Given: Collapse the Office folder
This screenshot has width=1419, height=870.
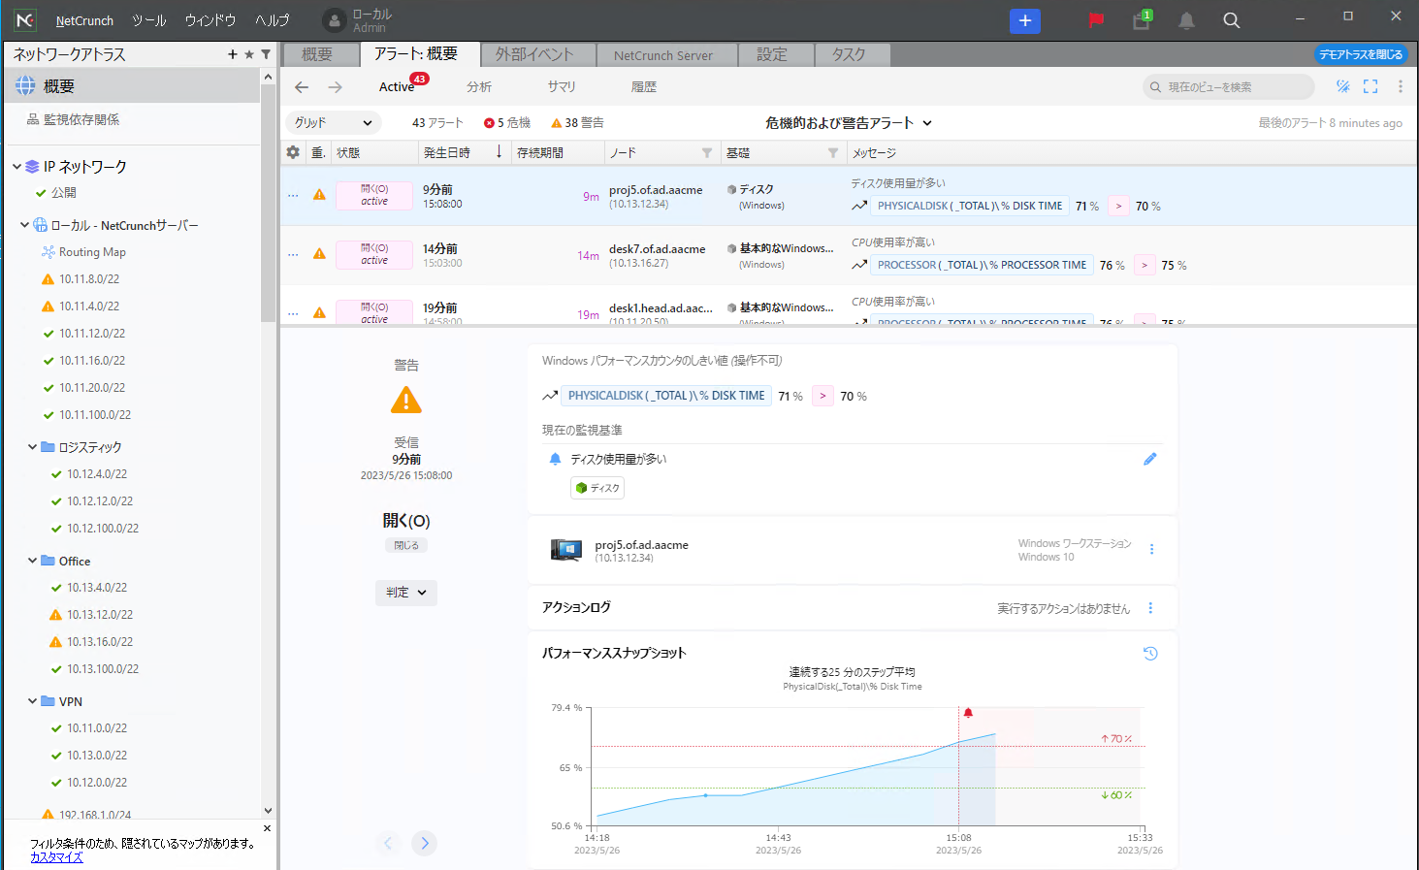Looking at the screenshot, I should [33, 561].
